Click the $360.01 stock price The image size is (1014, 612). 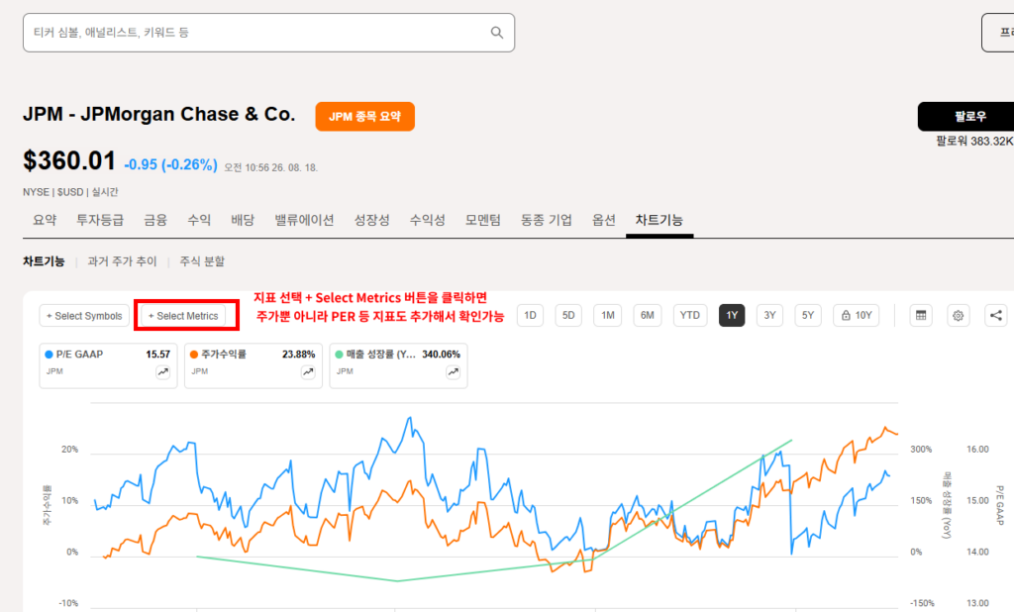(69, 161)
